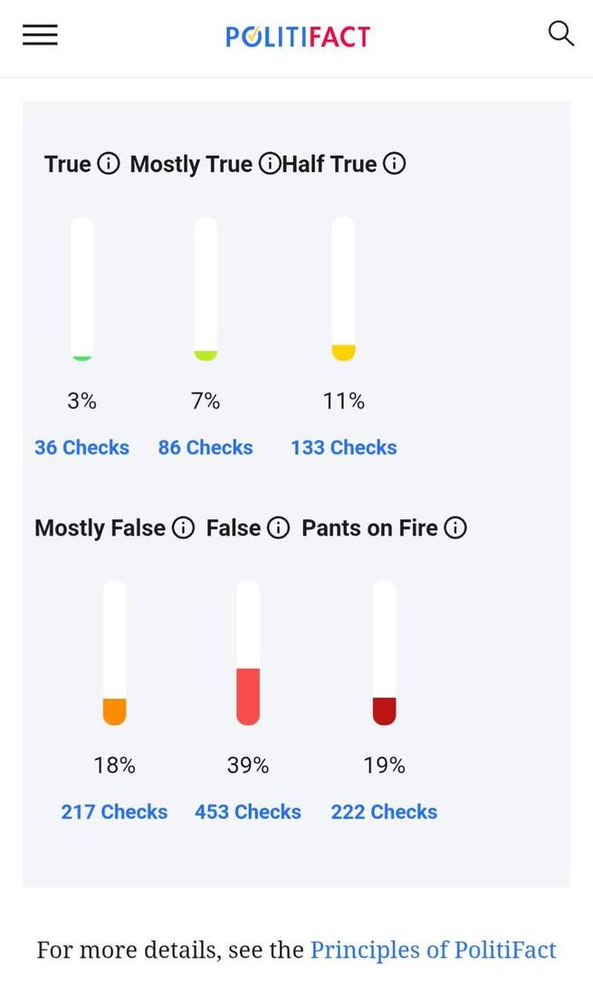Click the info icon beside Mostly False
Screen dimensions: 593x1004
[x=183, y=528]
